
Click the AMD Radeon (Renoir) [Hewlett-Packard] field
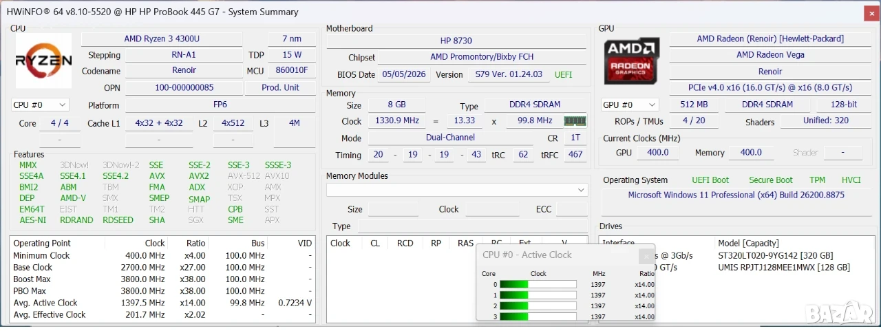770,39
